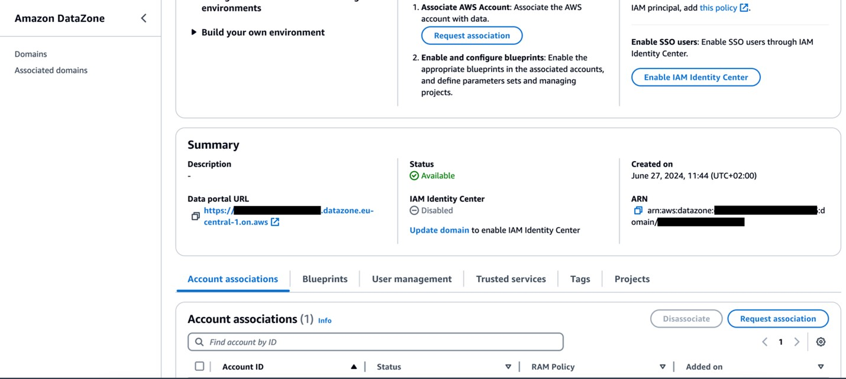Click Update domain link
The width and height of the screenshot is (846, 379).
439,230
